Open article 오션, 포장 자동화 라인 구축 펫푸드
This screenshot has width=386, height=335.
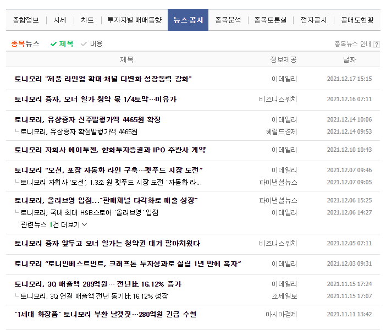pyautogui.click(x=108, y=170)
